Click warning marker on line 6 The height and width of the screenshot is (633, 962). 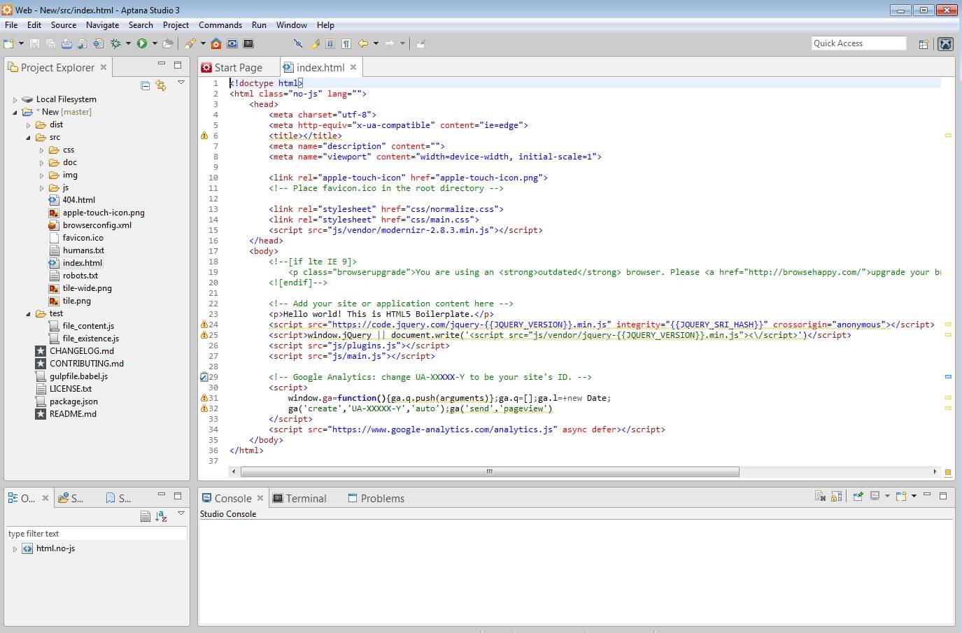pyautogui.click(x=204, y=136)
